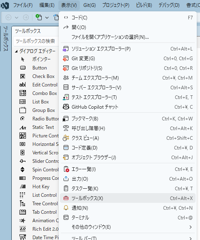Select the Tab Control icon
Screen dimensions: 200x240
click(23, 212)
